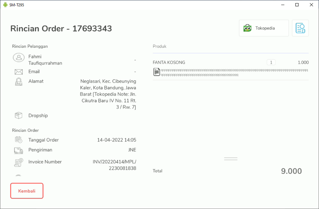Click the Tanggal Order calendar icon

point(19,140)
